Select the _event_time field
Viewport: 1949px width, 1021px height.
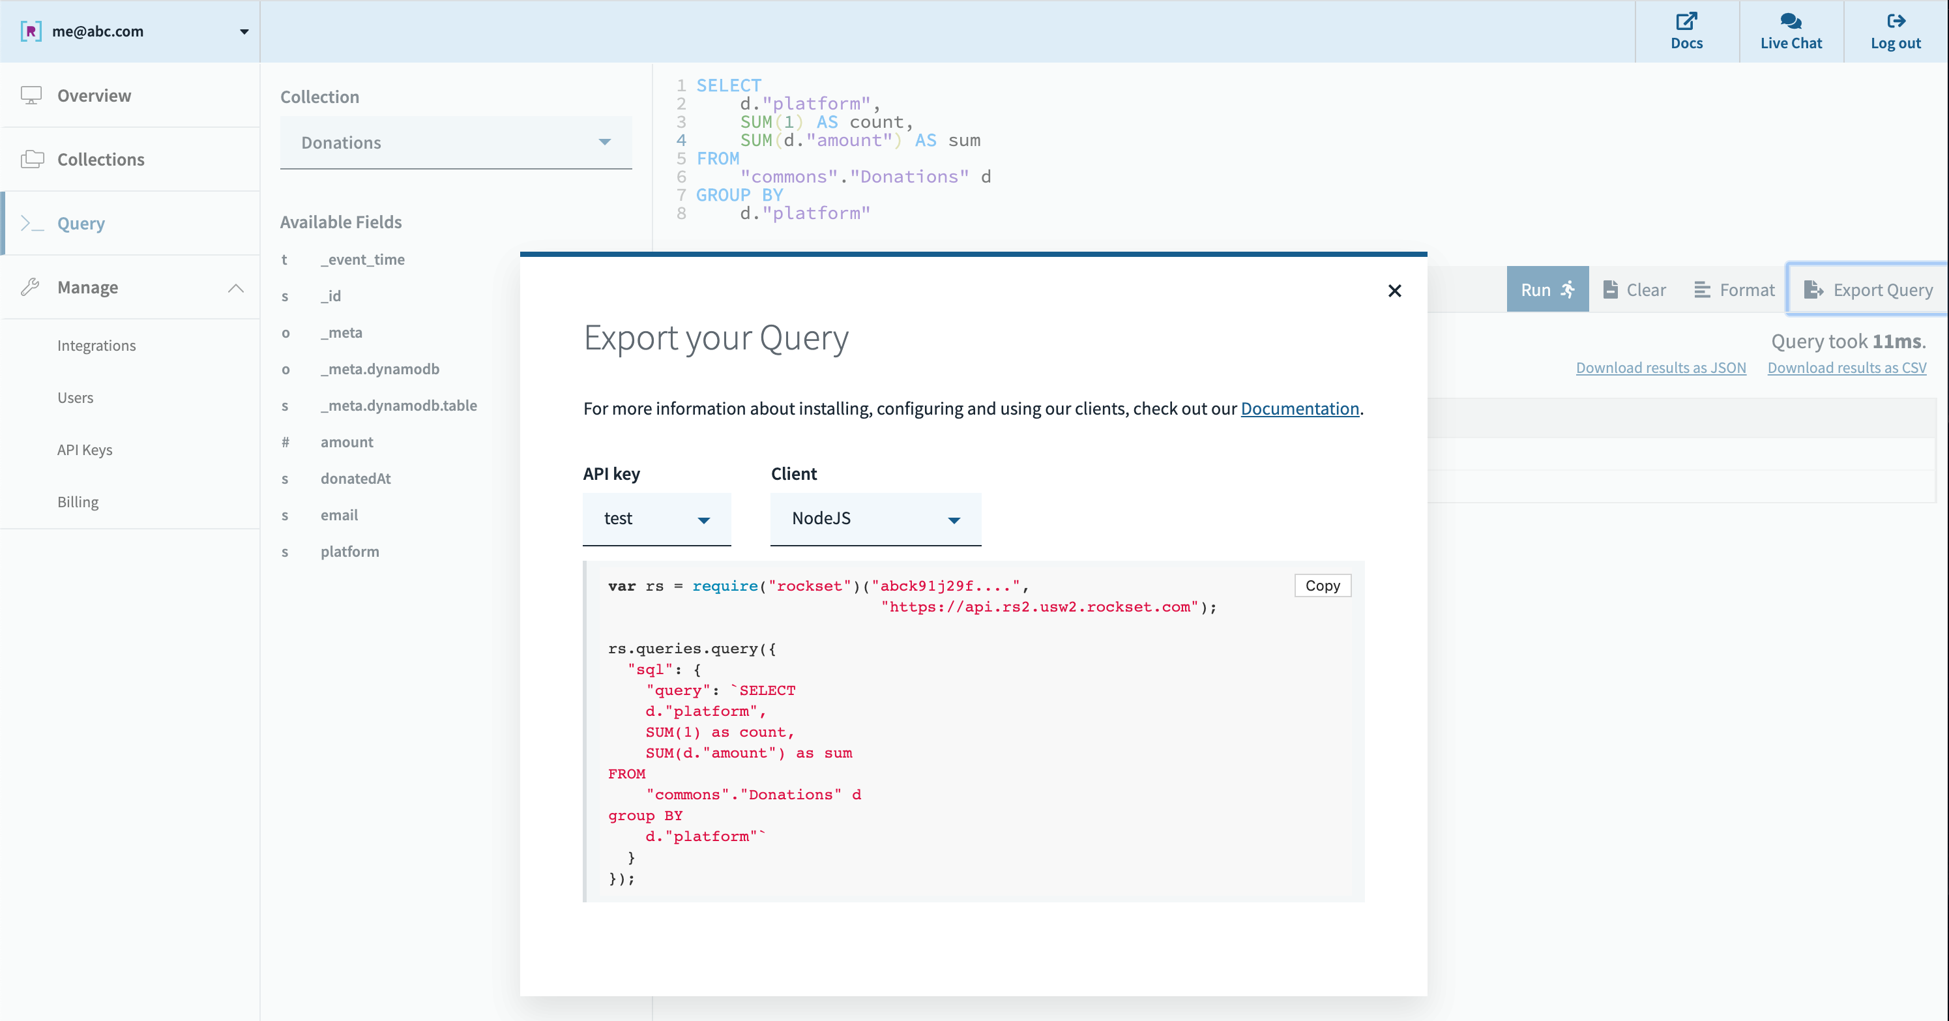(x=362, y=259)
